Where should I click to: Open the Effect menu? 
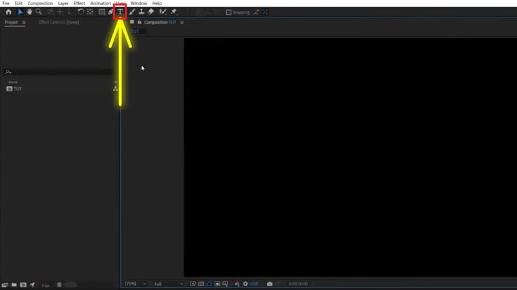click(x=79, y=3)
